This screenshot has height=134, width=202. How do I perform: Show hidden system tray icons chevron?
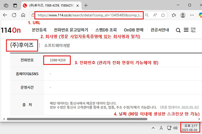tap(153, 128)
